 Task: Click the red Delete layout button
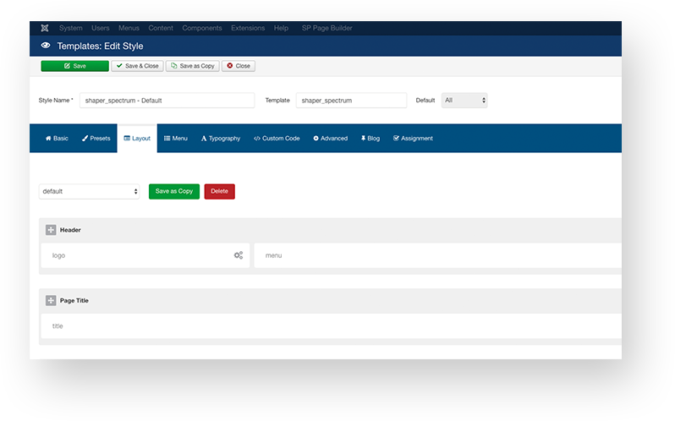(220, 191)
